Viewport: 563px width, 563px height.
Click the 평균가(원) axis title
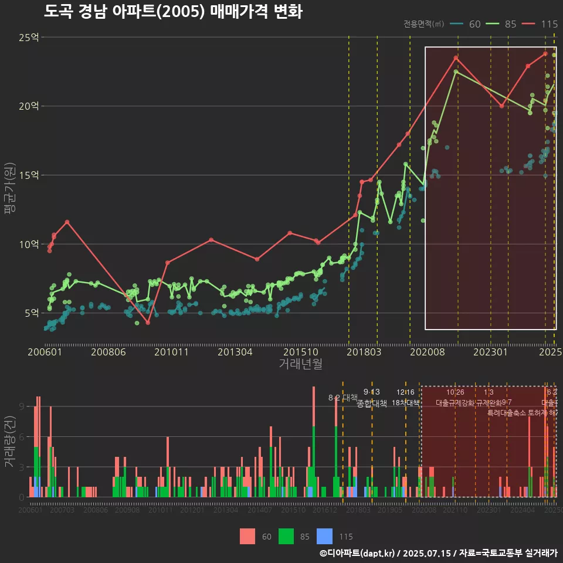pyautogui.click(x=9, y=188)
